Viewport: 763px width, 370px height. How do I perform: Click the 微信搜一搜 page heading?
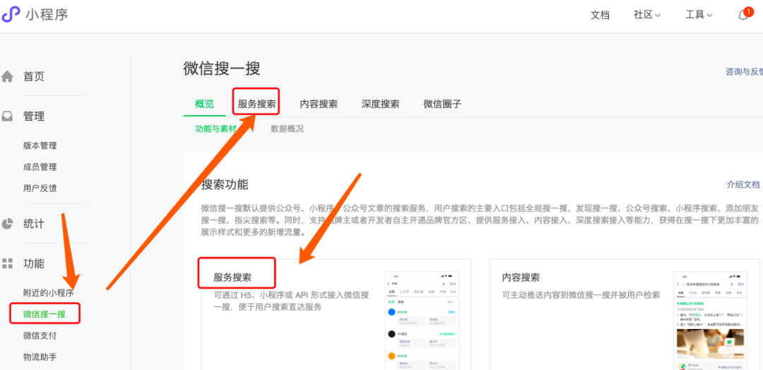point(222,68)
